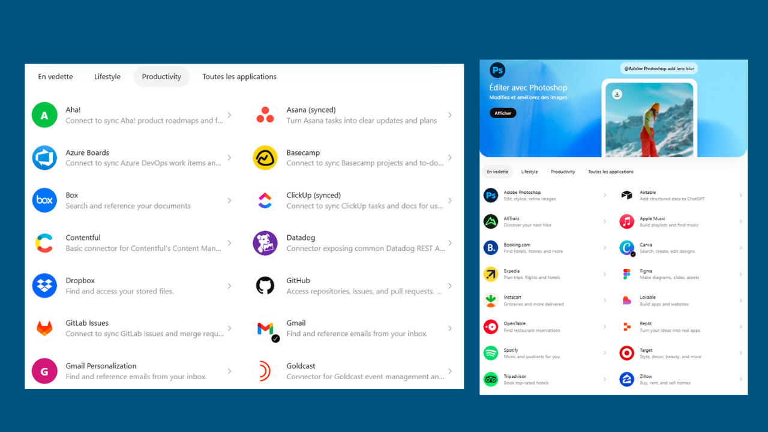Screen dimensions: 768x432
Task: Show Toutes les applications below the Photoshop banner
Action: click(611, 172)
